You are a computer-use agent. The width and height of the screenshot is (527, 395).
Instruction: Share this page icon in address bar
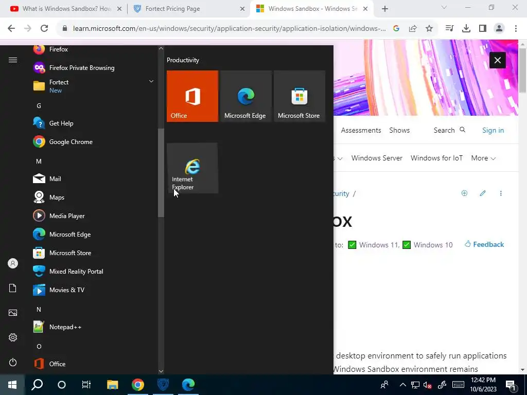413,29
